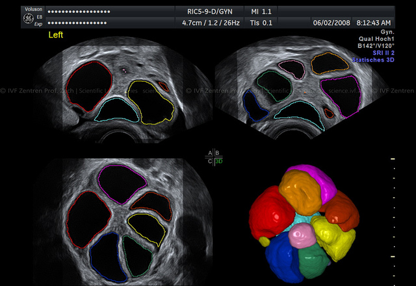
Task: Activate the green 3D quadrant indicator
Action: [218, 161]
